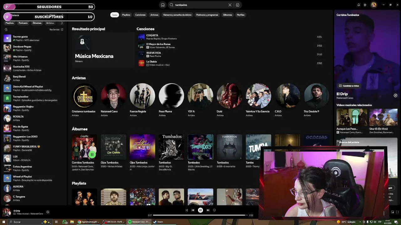This screenshot has height=225, width=401.
Task: Select the Artistas search filter tab
Action: tap(154, 15)
